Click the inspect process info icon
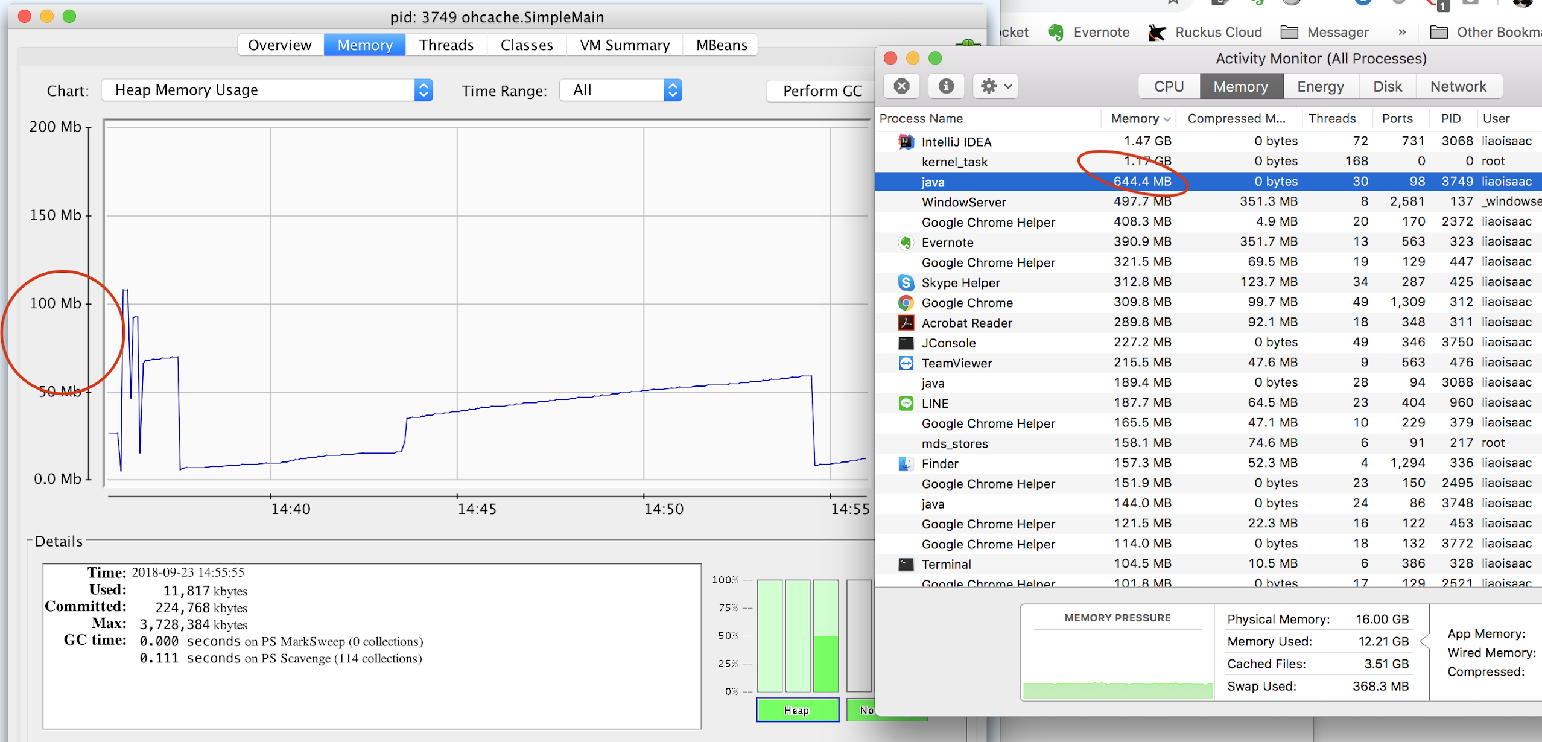This screenshot has height=742, width=1542. click(x=945, y=86)
